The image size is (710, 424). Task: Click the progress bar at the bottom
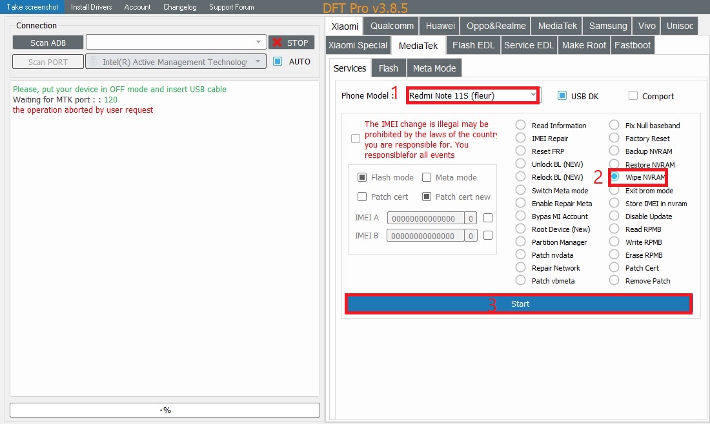tap(165, 410)
